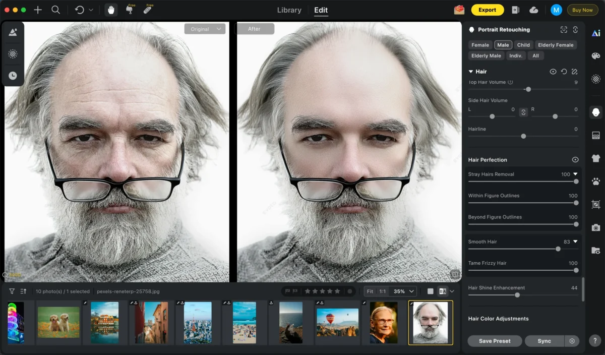Collapse the Hair section triangle
The height and width of the screenshot is (355, 605).
click(471, 72)
